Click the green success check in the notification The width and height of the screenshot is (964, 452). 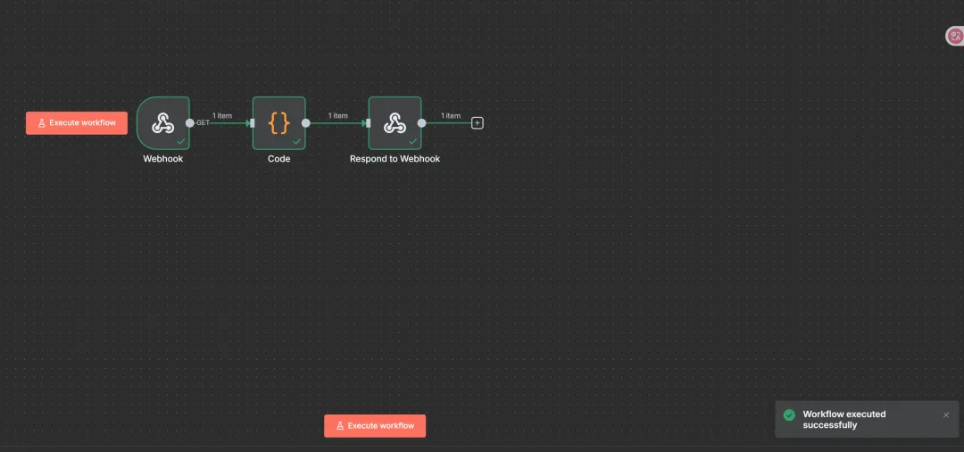pos(789,415)
